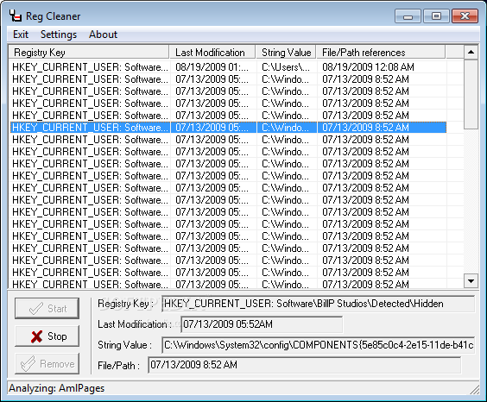This screenshot has width=487, height=402.
Task: Click the Stop button
Action: click(x=47, y=336)
